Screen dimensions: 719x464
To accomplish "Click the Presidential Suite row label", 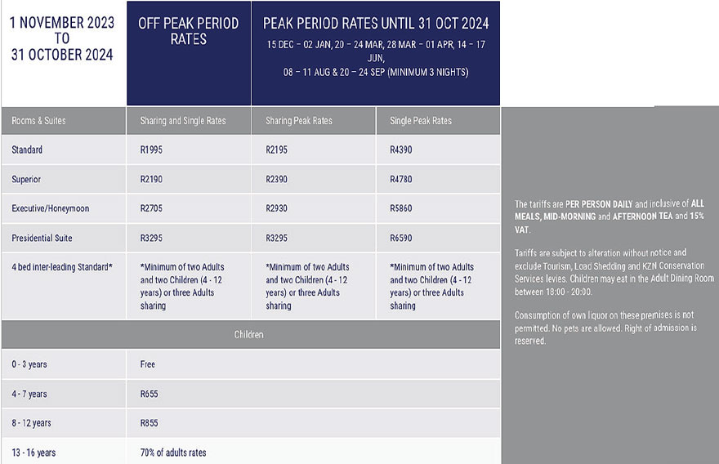I will click(x=42, y=239).
